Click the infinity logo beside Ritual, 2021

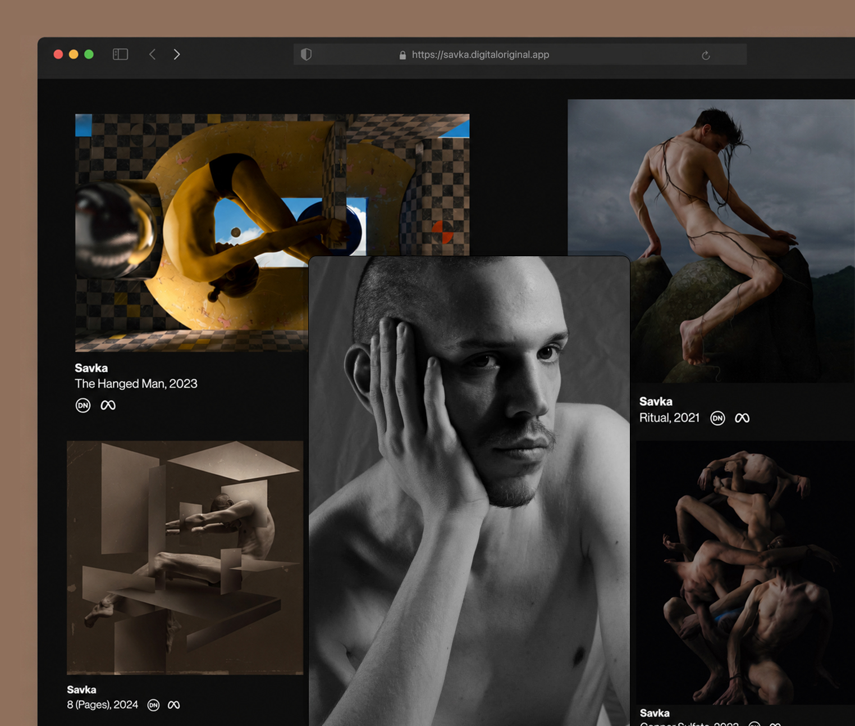click(742, 418)
